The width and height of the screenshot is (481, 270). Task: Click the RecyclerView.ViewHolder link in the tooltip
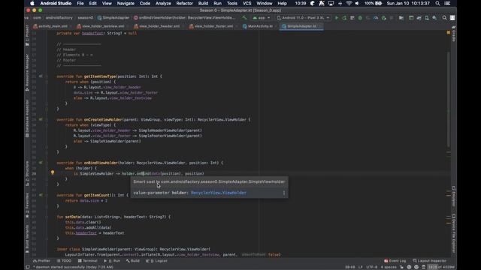(219, 193)
